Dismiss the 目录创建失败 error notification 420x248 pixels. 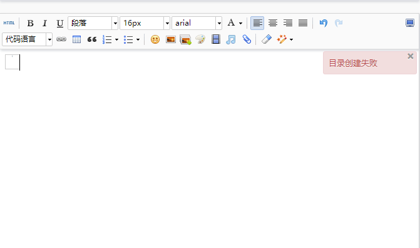coord(411,56)
